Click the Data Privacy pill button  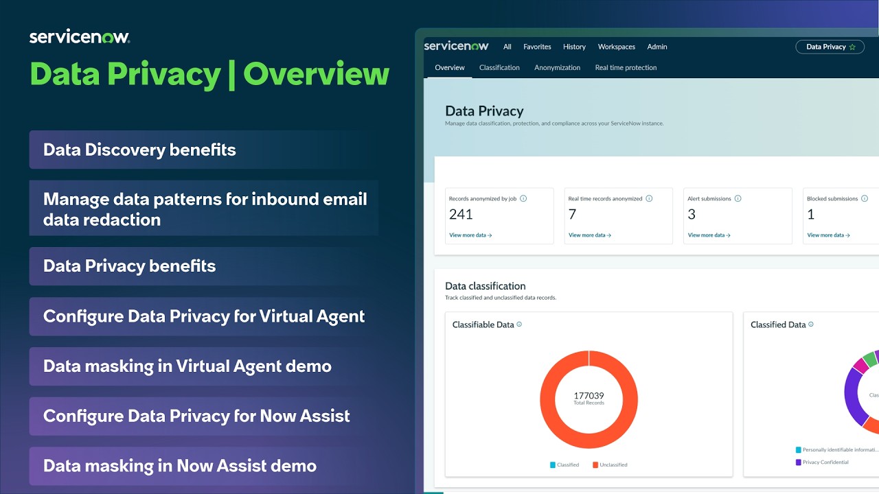pos(830,47)
